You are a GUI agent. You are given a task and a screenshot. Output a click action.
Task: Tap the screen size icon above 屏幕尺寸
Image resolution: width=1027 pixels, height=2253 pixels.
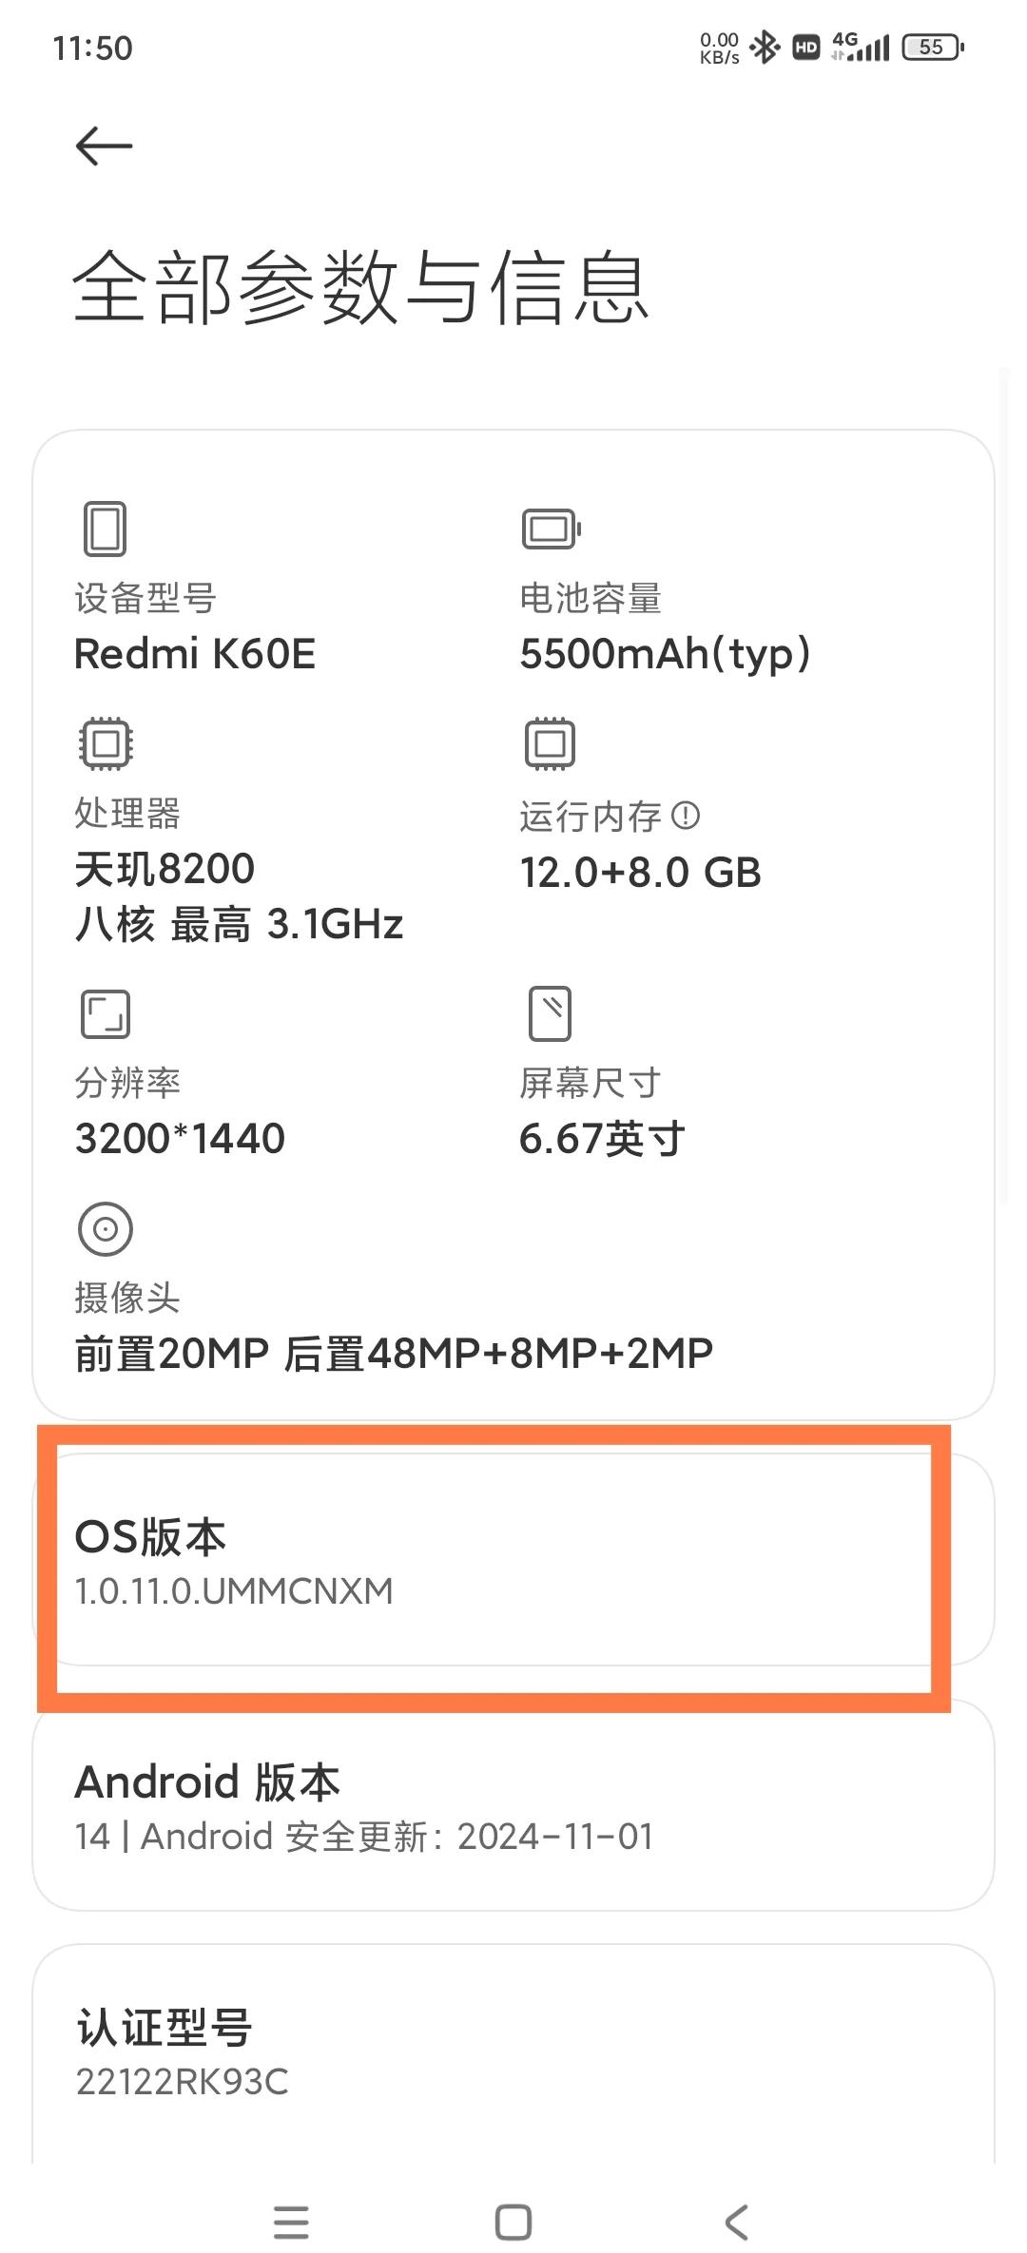550,1015
